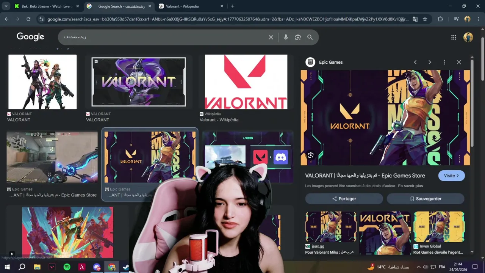
Task: Select the Google Search tab
Action: pos(118,6)
